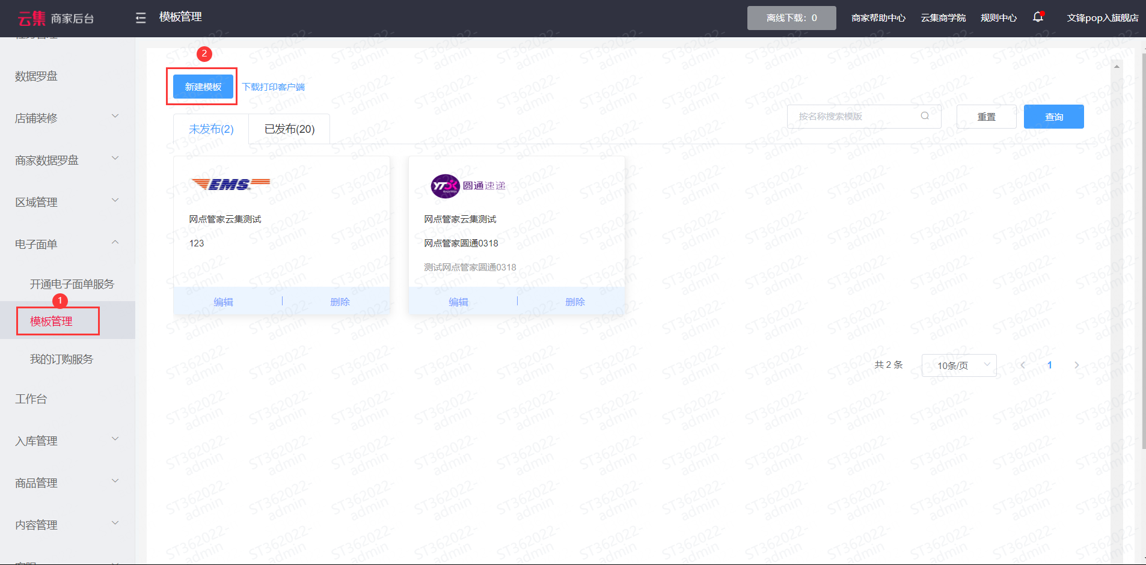1146x565 pixels.
Task: Switch to the 已发布(20) tab
Action: [289, 129]
